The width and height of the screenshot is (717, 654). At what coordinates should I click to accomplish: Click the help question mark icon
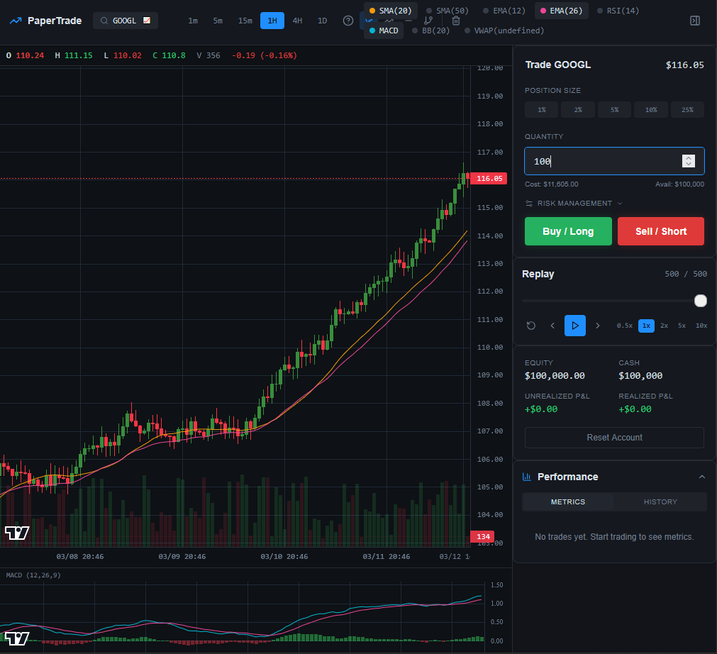click(x=348, y=21)
